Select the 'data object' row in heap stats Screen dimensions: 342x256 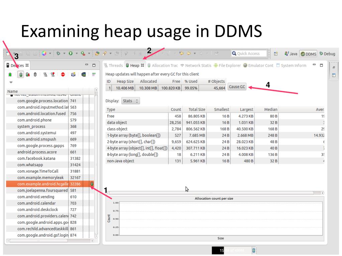tap(215, 122)
